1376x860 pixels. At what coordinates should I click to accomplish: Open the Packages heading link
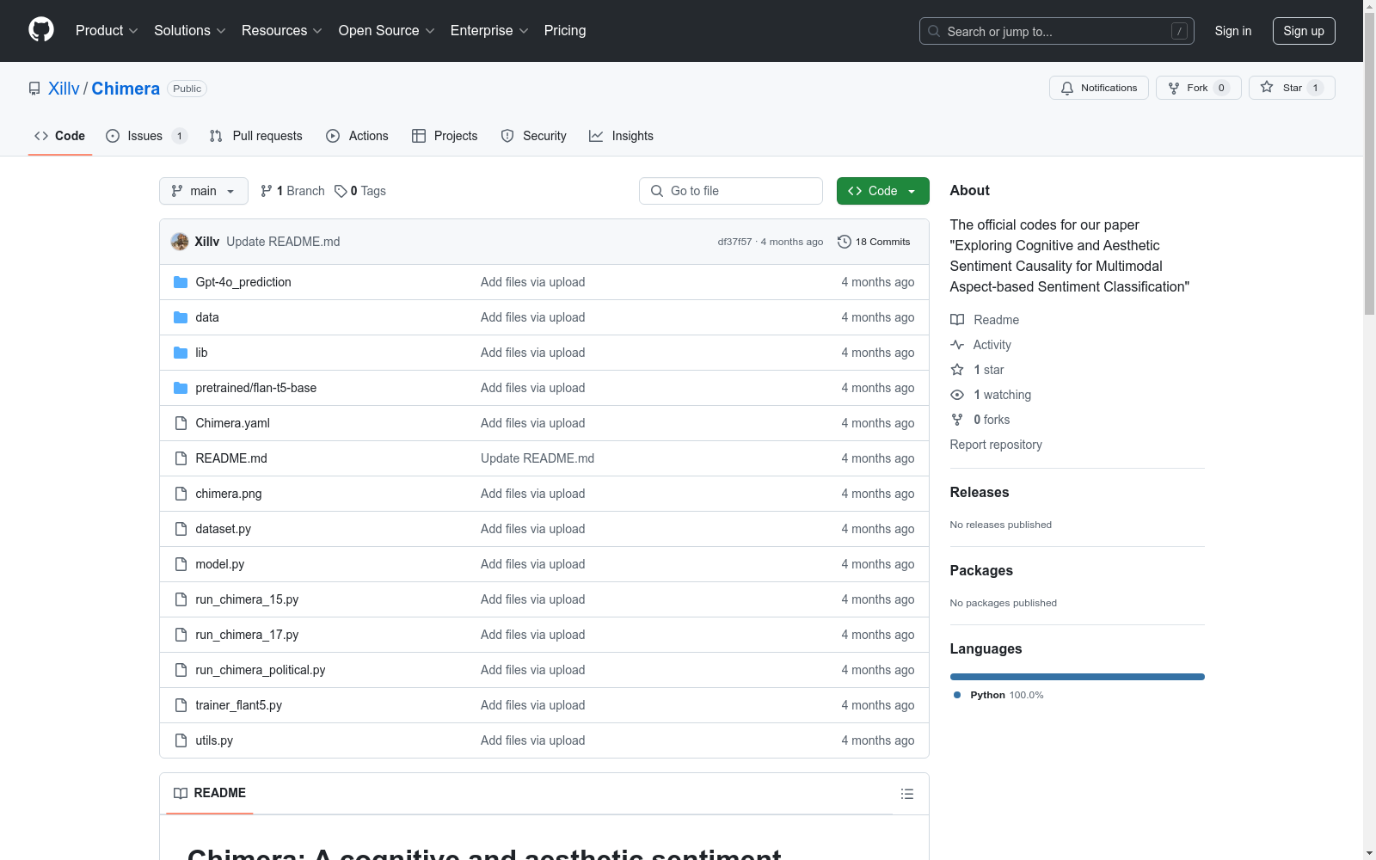[x=981, y=570]
